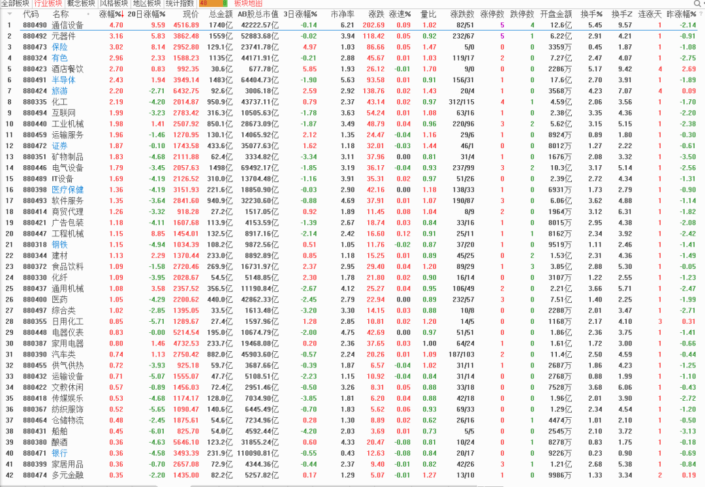Viewport: 705px width, 487px height.
Task: Select the 通信设备 sector row
Action: pyautogui.click(x=351, y=25)
